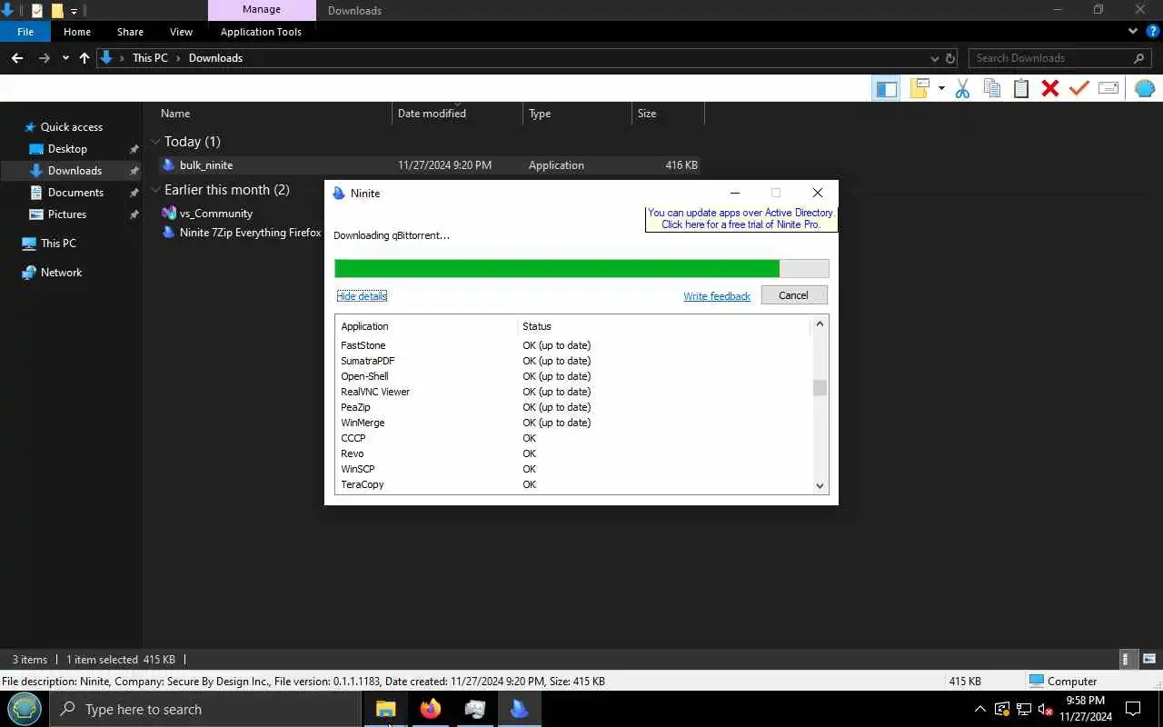Click the New folder quick access icon
The height and width of the screenshot is (727, 1163).
pos(57,11)
